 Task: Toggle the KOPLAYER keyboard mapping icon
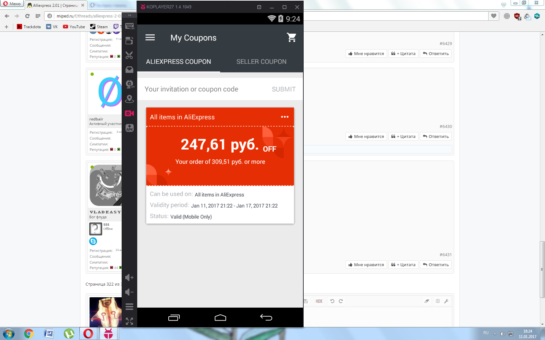tap(129, 26)
